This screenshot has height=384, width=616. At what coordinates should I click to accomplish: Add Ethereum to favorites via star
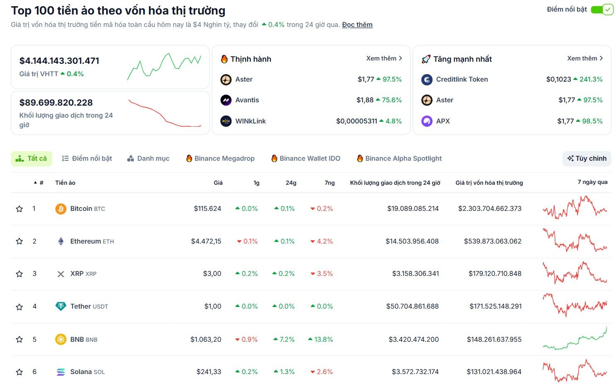(19, 241)
